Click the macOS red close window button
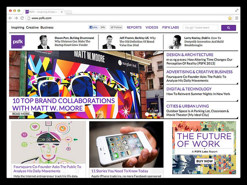Screen dimensions: 247x185 tap(10, 11)
